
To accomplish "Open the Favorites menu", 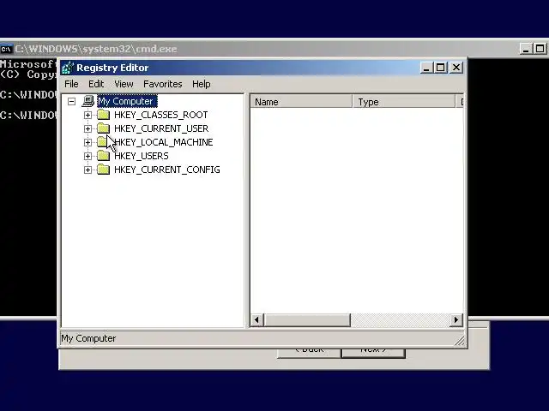I will (x=162, y=84).
